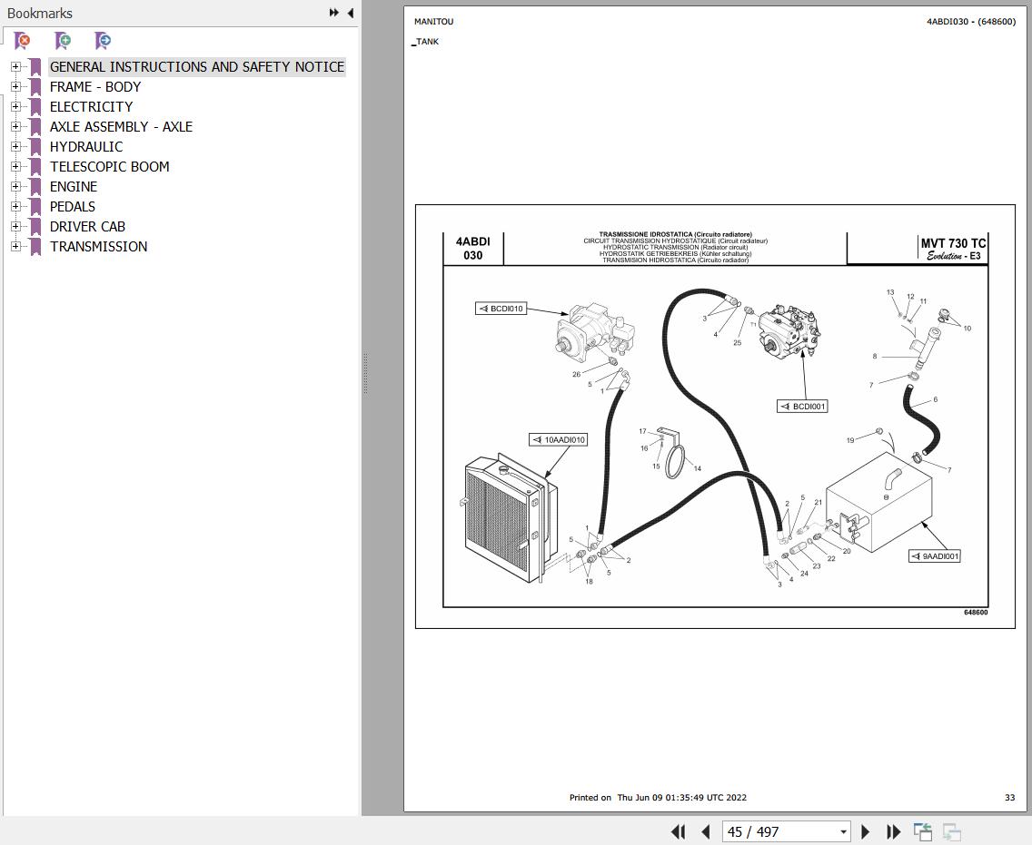This screenshot has height=845, width=1032.
Task: Click the MVT 730 TC model label
Action: click(953, 243)
